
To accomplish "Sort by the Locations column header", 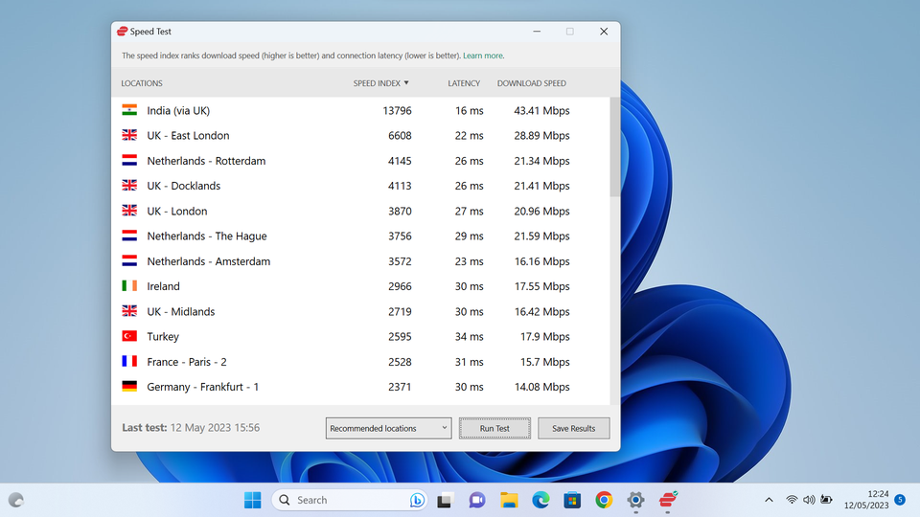I will (142, 83).
